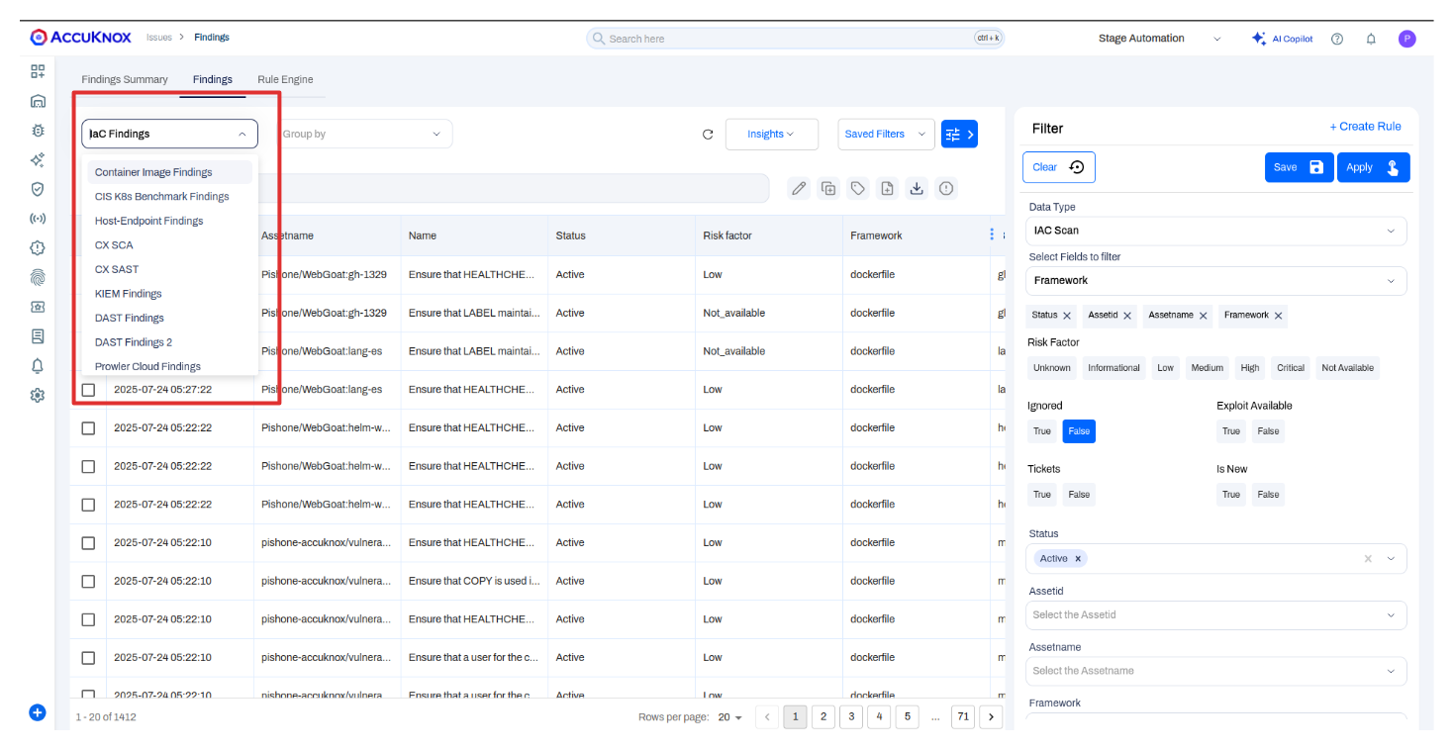The width and height of the screenshot is (1453, 750).
Task: Click the add-file icon above table
Action: pos(887,188)
